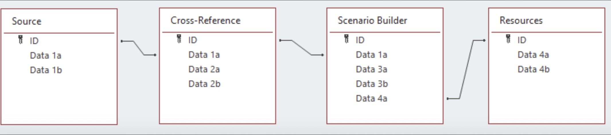Select Data 3a field in Scenario Builder

coord(371,69)
